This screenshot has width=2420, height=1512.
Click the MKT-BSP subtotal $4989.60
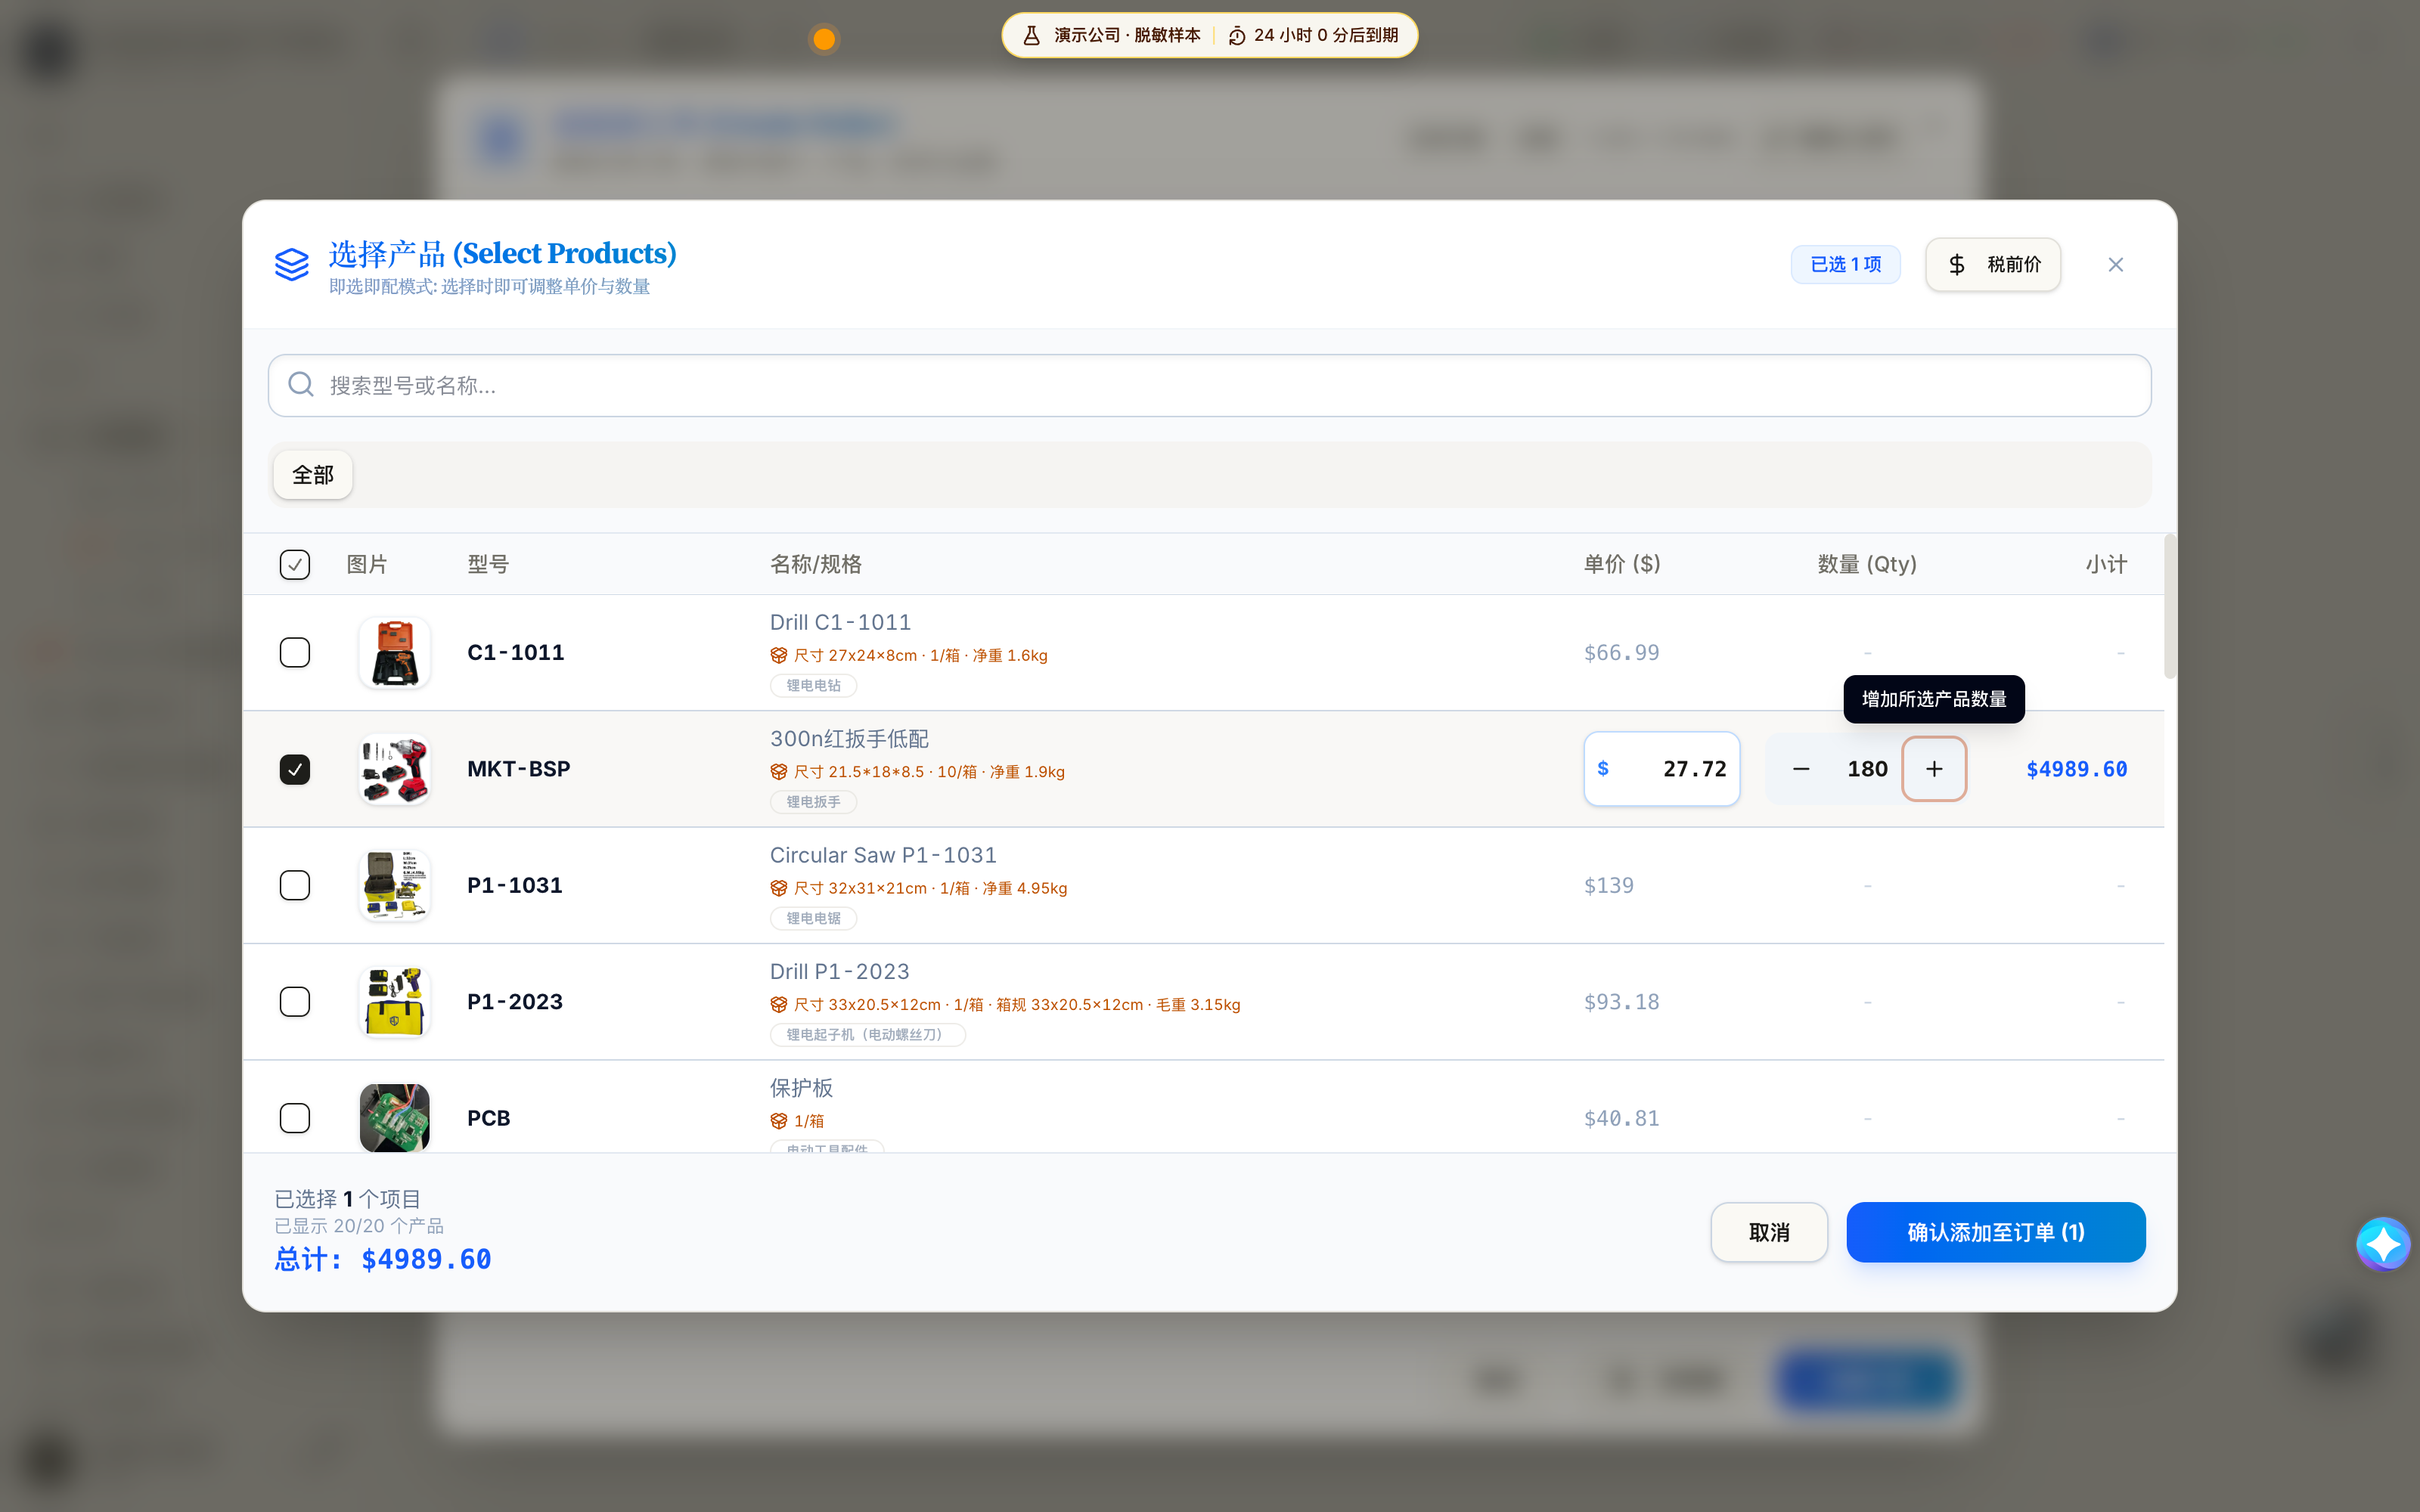pos(2076,769)
